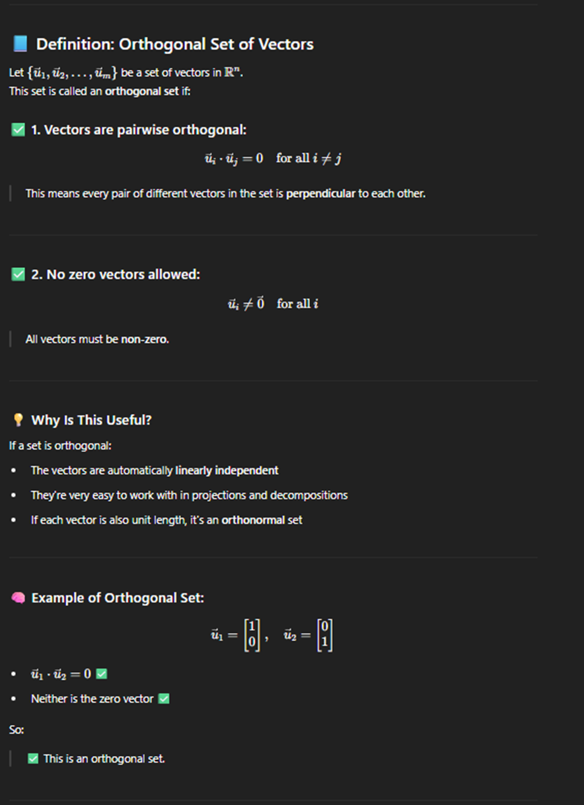
Task: Click the bold text 'non-zero' in the quote
Action: tap(144, 339)
